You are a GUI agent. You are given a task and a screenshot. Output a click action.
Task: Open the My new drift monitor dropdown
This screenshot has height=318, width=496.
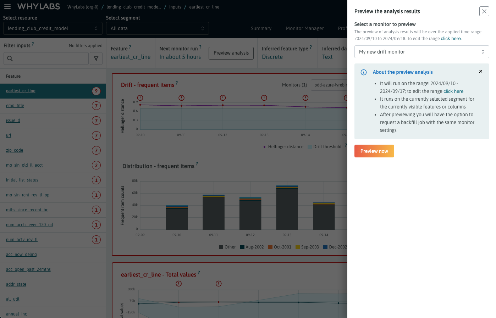421,52
